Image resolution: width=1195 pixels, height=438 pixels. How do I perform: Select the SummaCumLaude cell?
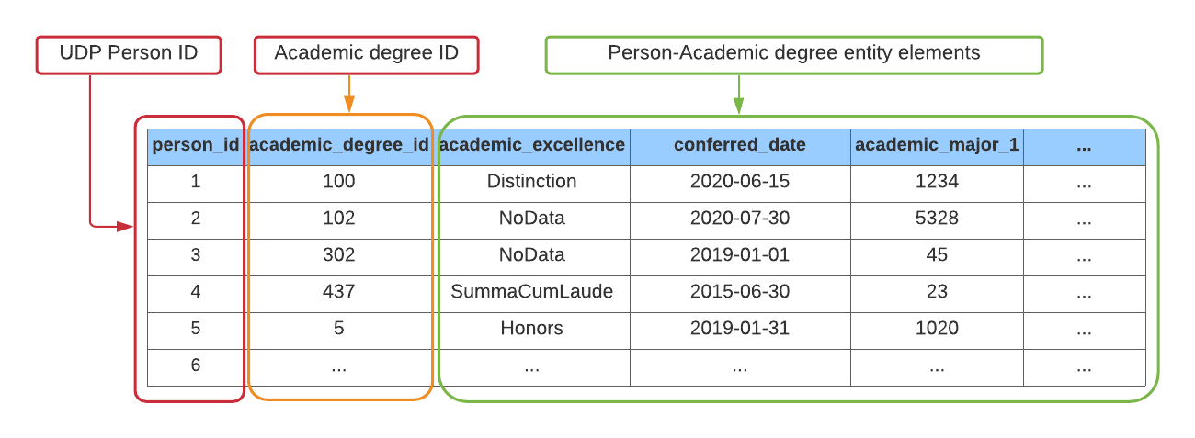pyautogui.click(x=532, y=292)
